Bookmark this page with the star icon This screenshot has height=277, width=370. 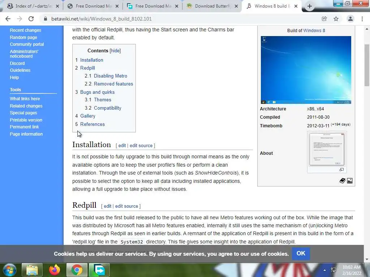tap(336, 19)
